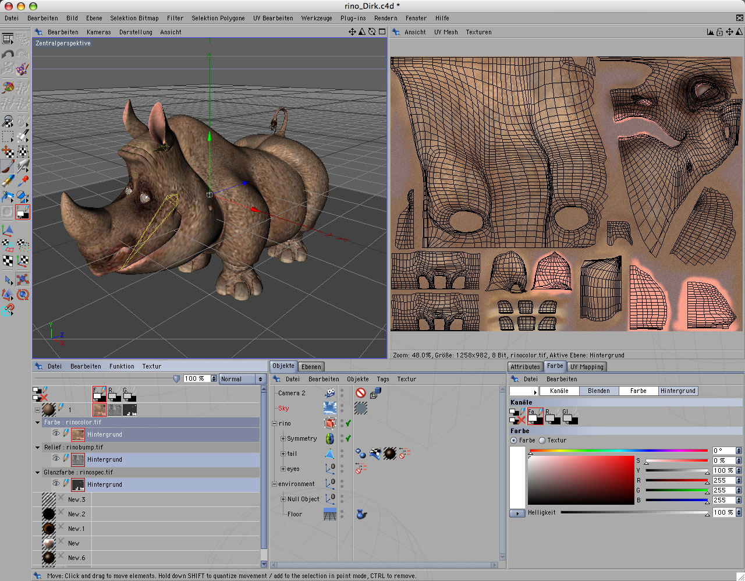Switch to the UV Mapping tab
Image resolution: width=745 pixels, height=581 pixels.
587,367
